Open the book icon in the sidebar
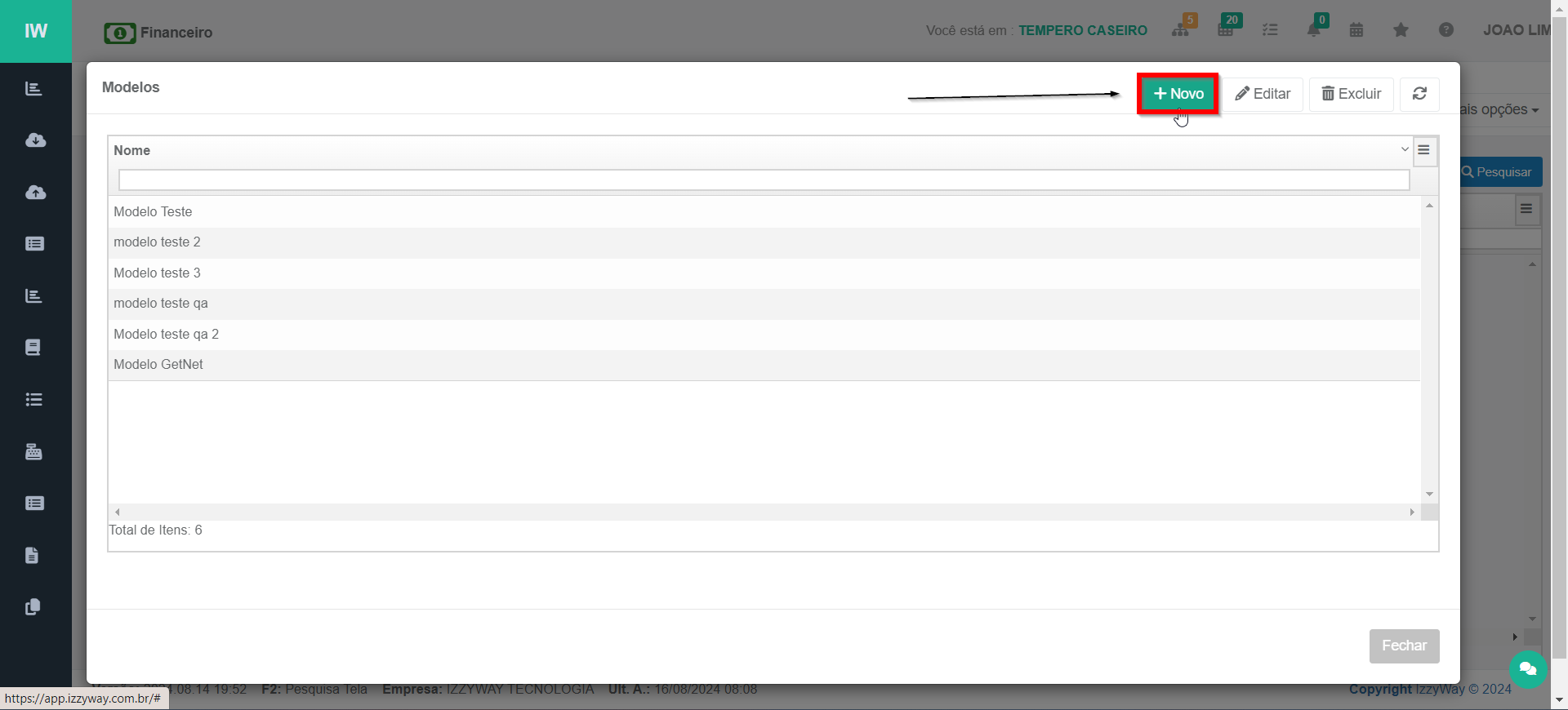Viewport: 1568px width, 710px height. (x=33, y=348)
